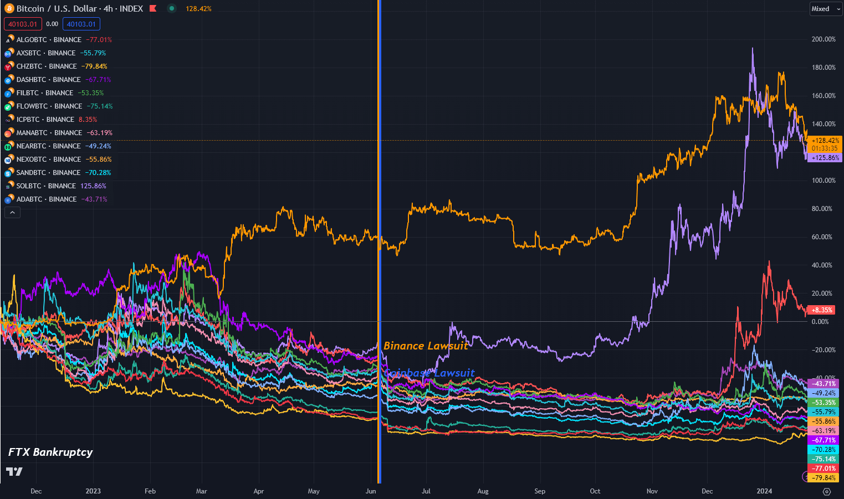Click the AXSBTC coin logo in the legend

pos(9,53)
